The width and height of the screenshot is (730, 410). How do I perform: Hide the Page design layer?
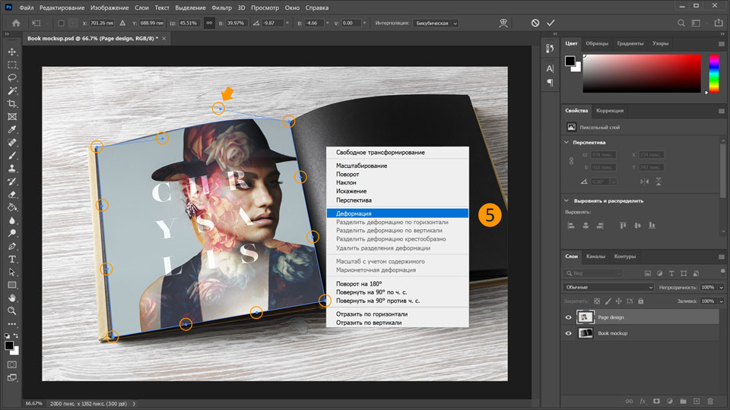(x=568, y=317)
